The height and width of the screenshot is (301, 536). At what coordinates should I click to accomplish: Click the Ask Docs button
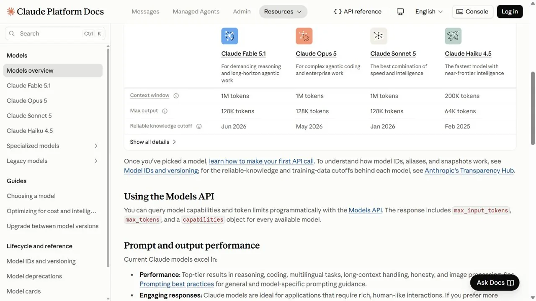point(495,283)
